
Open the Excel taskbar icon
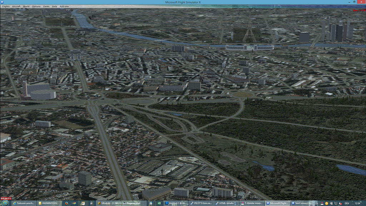(x=159, y=203)
